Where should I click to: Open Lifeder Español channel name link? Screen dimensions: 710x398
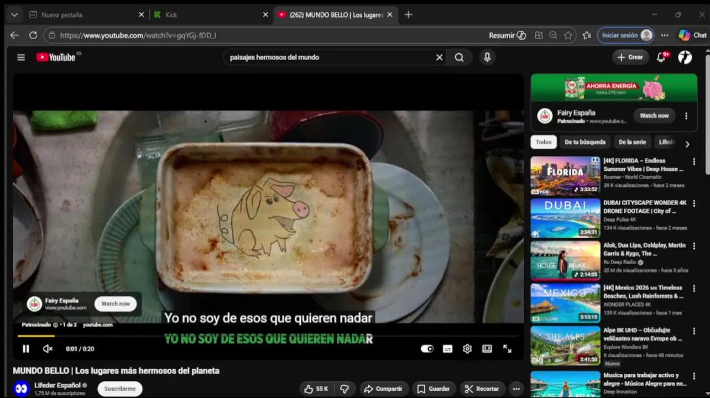(x=58, y=385)
